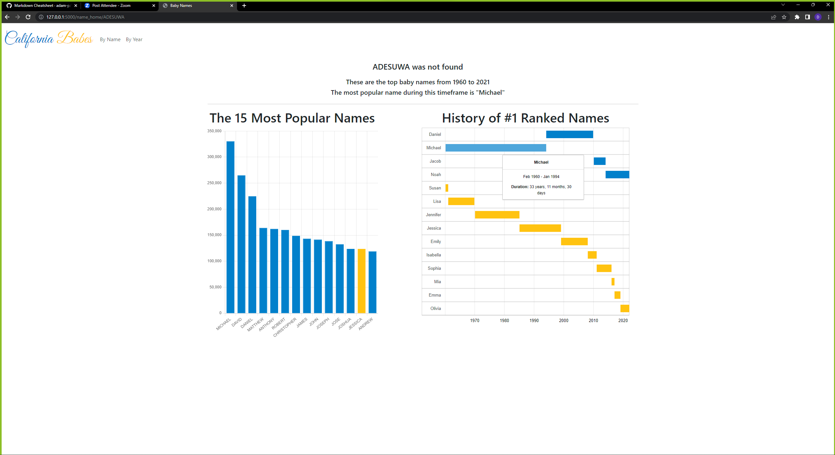Select the Baby Names tab
This screenshot has width=835, height=455.
point(198,6)
